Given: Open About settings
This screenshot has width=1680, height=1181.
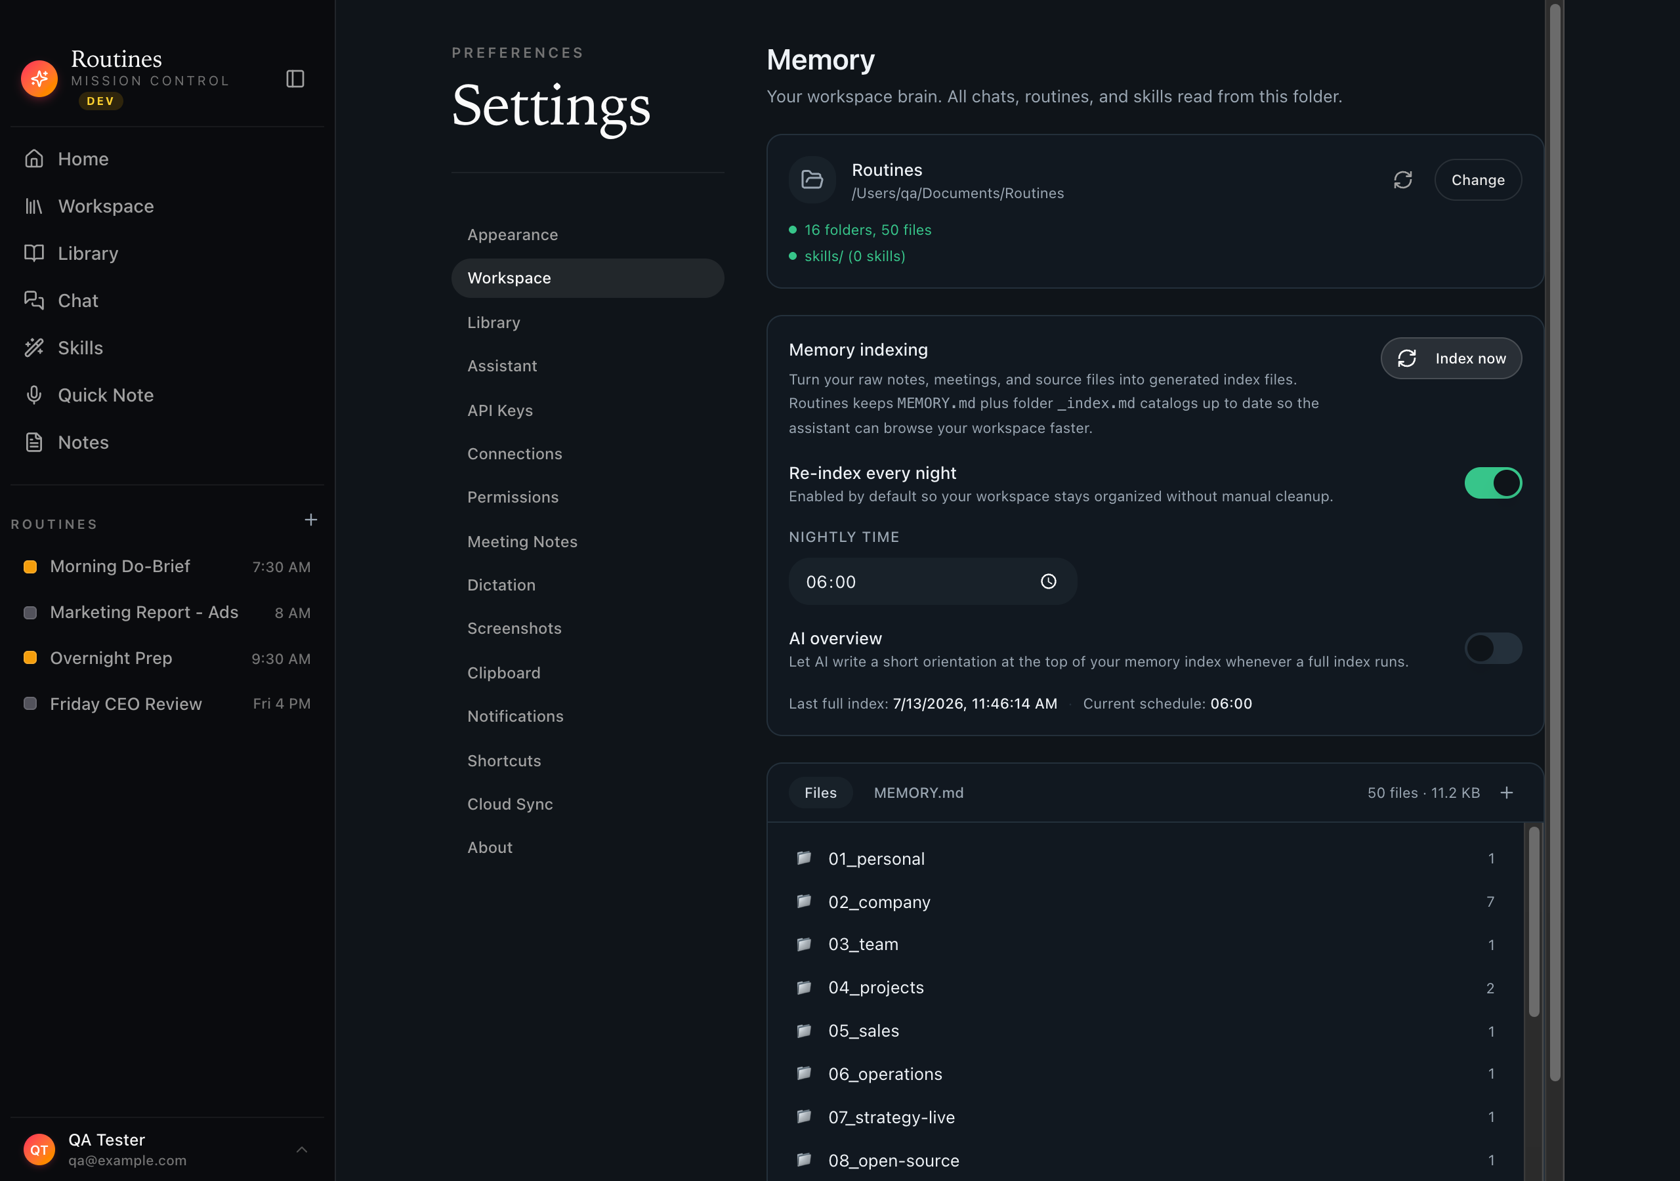Looking at the screenshot, I should pos(587,847).
